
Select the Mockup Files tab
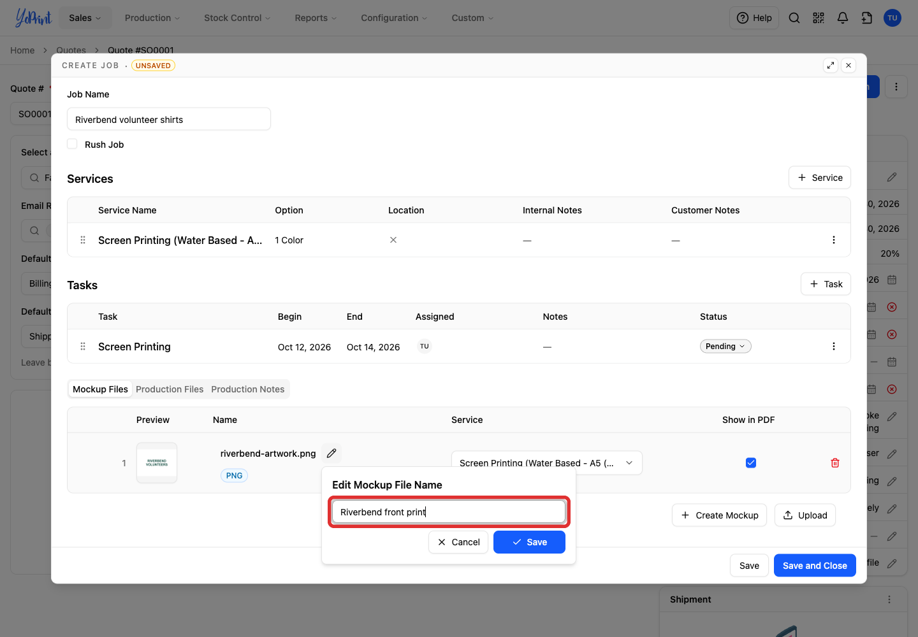(x=100, y=389)
